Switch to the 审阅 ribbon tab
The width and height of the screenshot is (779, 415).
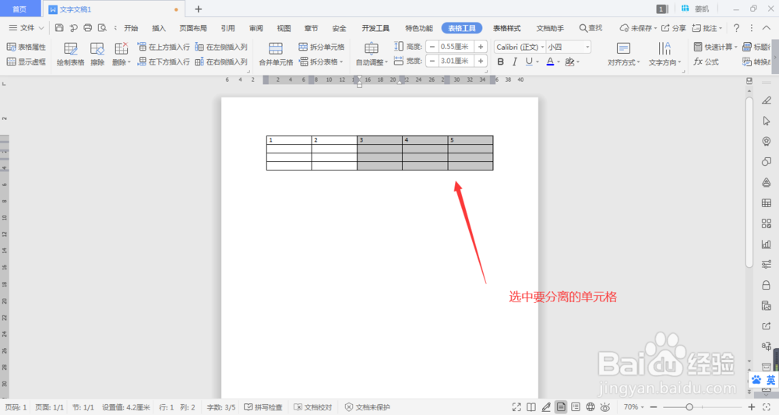[x=256, y=28]
